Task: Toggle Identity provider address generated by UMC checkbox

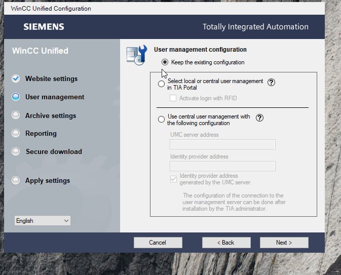Action: coord(173,179)
